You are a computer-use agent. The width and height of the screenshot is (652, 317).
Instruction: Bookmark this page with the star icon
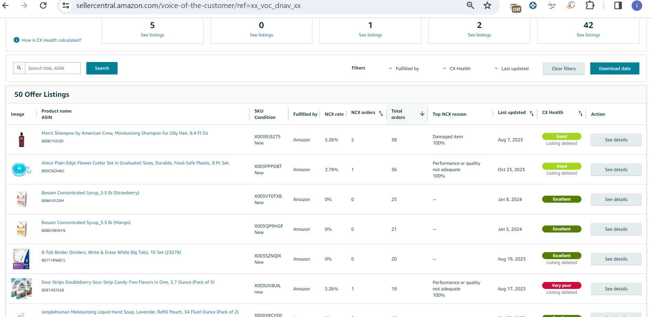(487, 6)
